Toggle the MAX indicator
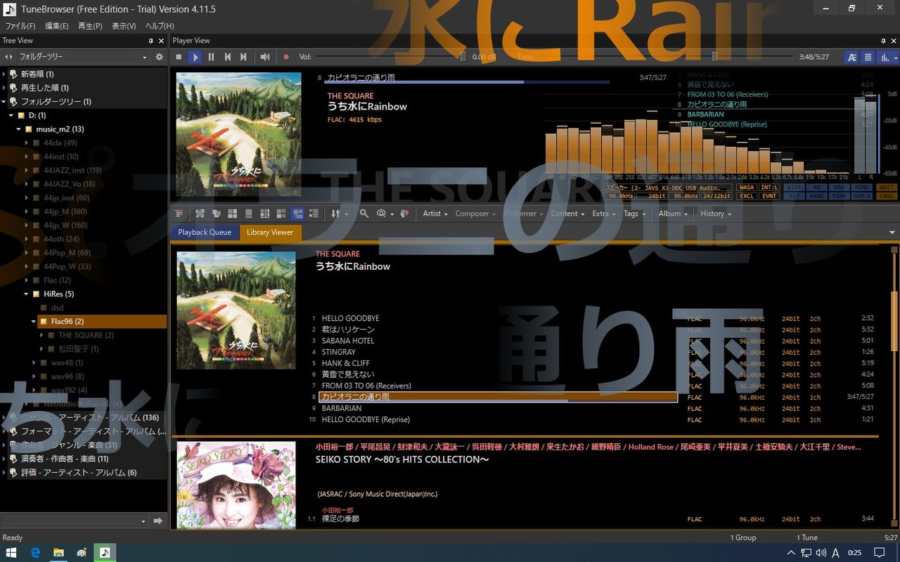The image size is (900, 562). [839, 188]
